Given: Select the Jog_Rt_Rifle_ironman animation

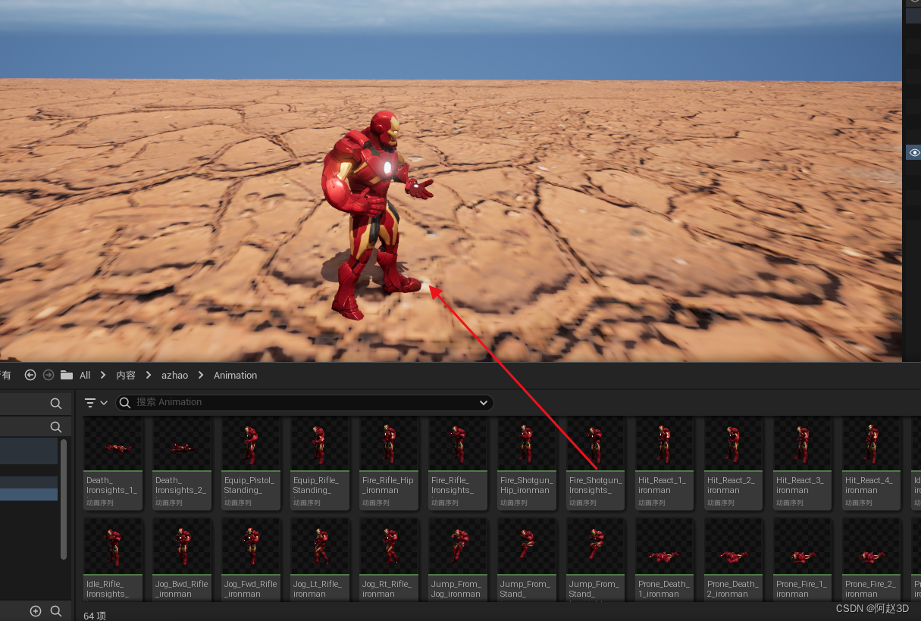Looking at the screenshot, I should 389,560.
